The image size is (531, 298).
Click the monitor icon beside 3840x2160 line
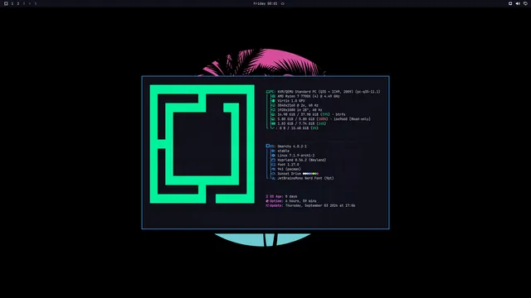tap(273, 105)
